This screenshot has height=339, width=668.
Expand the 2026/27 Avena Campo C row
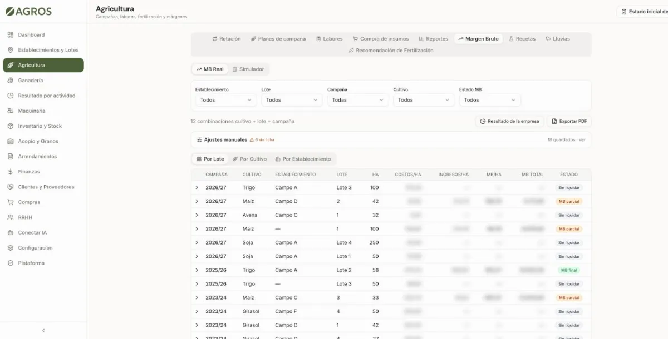point(197,215)
